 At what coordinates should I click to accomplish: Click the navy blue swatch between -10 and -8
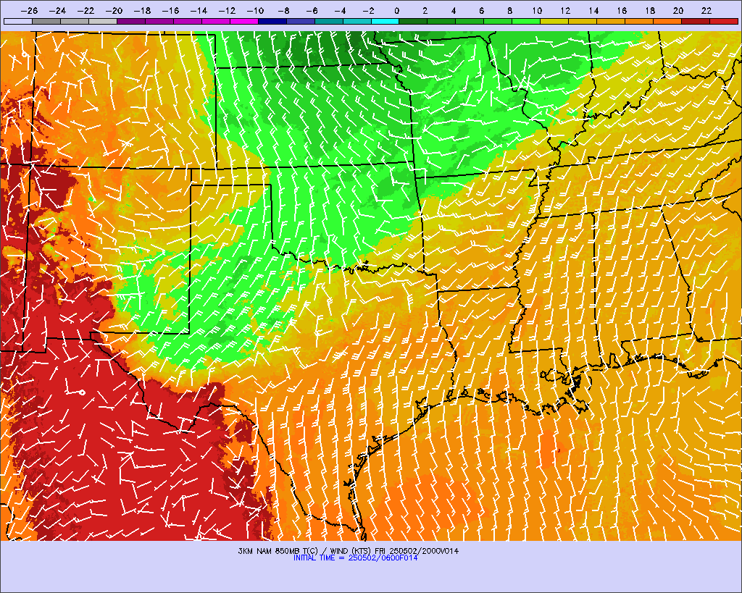(x=272, y=21)
